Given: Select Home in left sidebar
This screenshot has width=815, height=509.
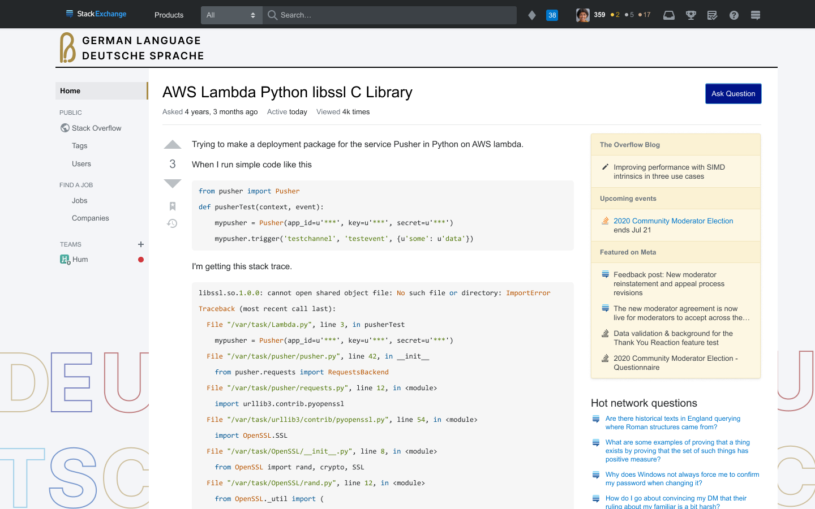Looking at the screenshot, I should 101,90.
